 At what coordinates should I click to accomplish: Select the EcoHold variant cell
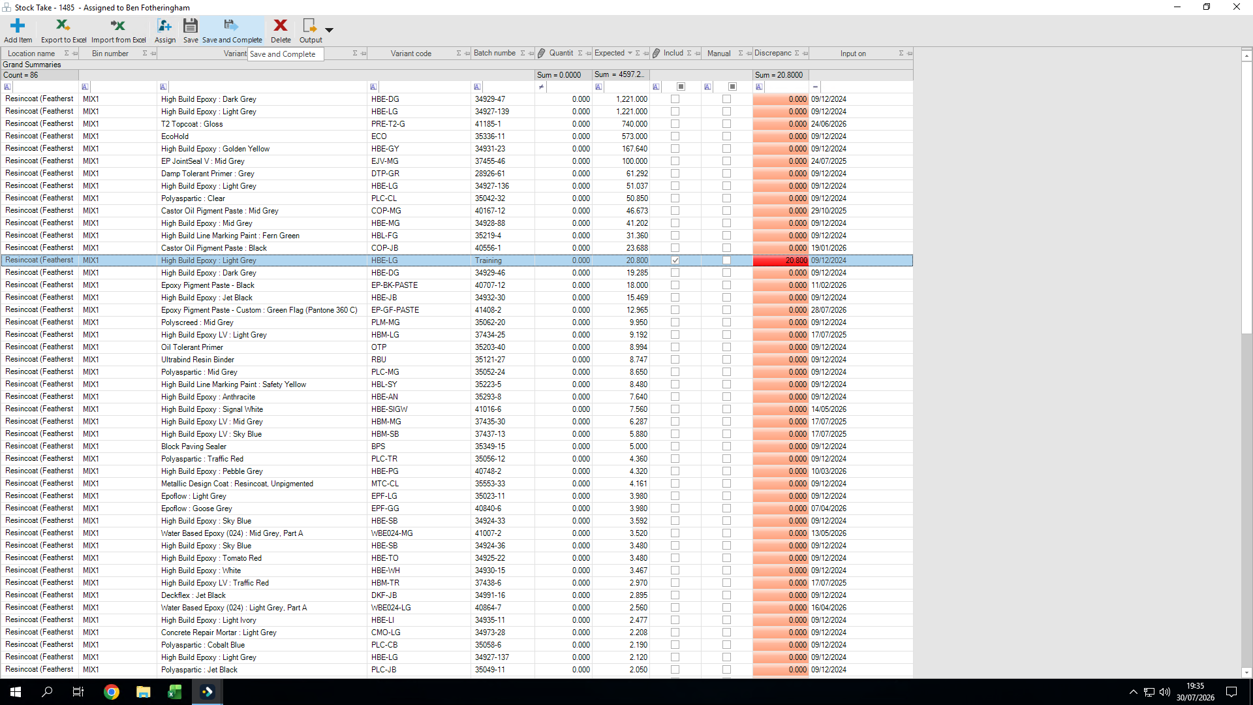coord(262,136)
